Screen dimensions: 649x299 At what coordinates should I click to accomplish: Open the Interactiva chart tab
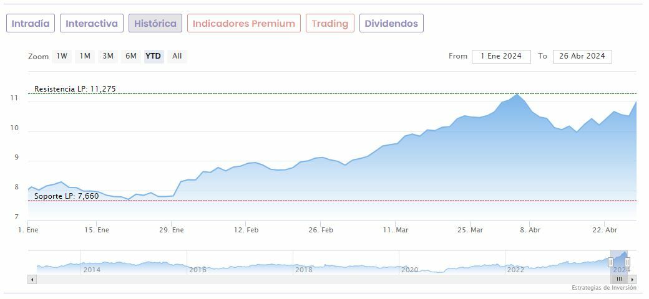click(x=92, y=24)
